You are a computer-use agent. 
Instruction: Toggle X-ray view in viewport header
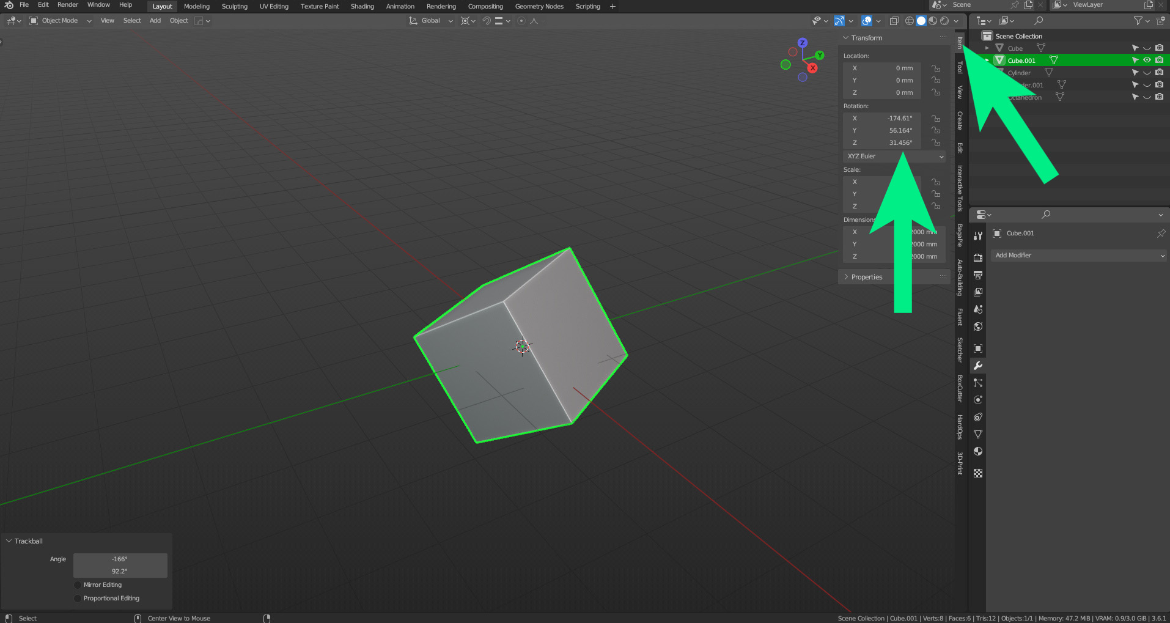(894, 21)
